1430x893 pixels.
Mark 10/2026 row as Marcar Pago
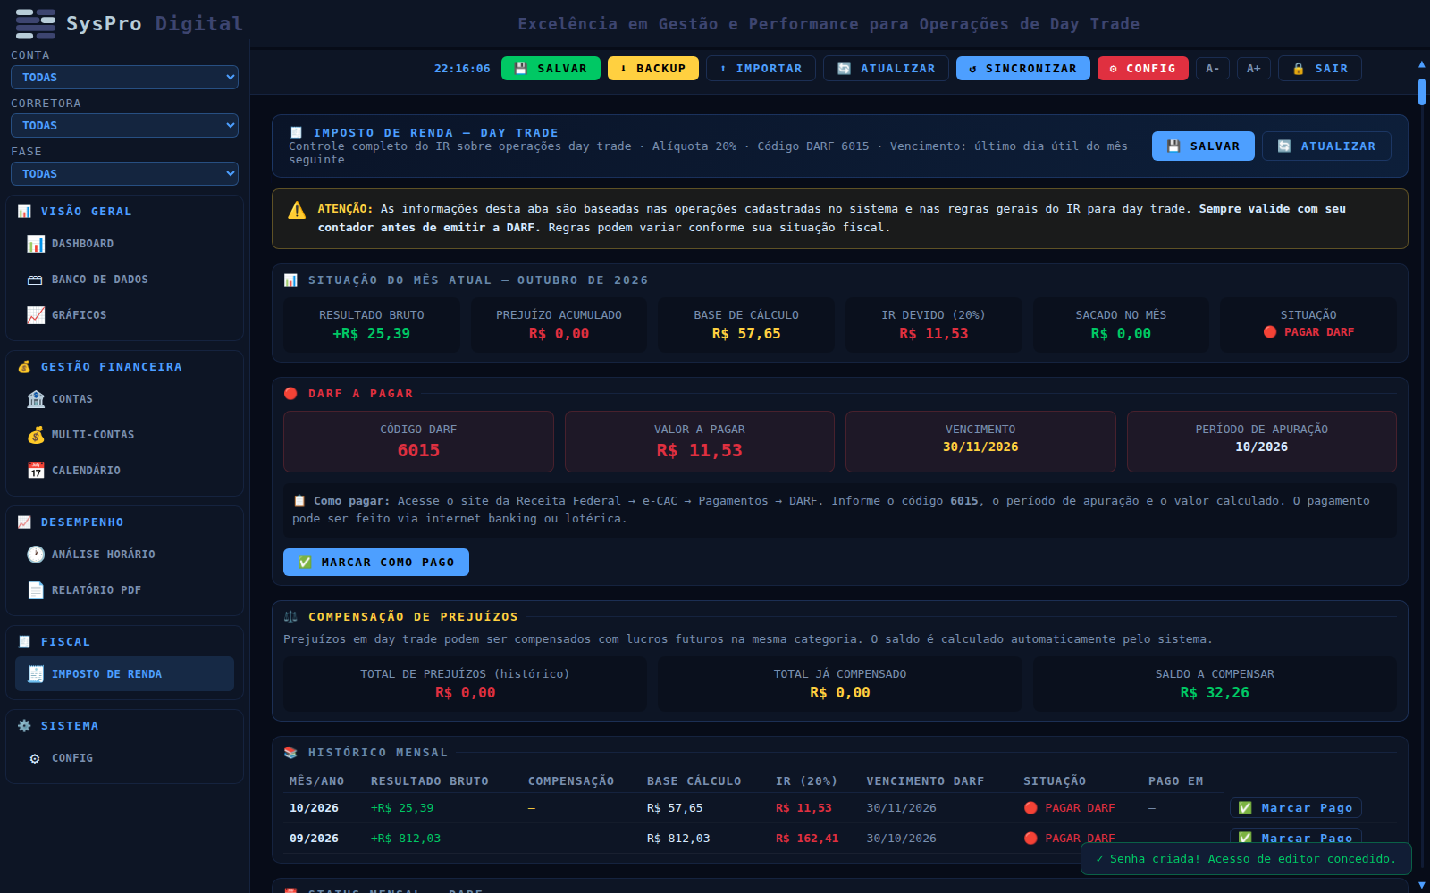click(x=1296, y=808)
